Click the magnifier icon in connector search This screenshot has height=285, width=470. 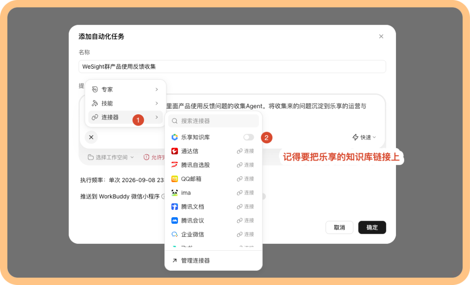pyautogui.click(x=175, y=121)
